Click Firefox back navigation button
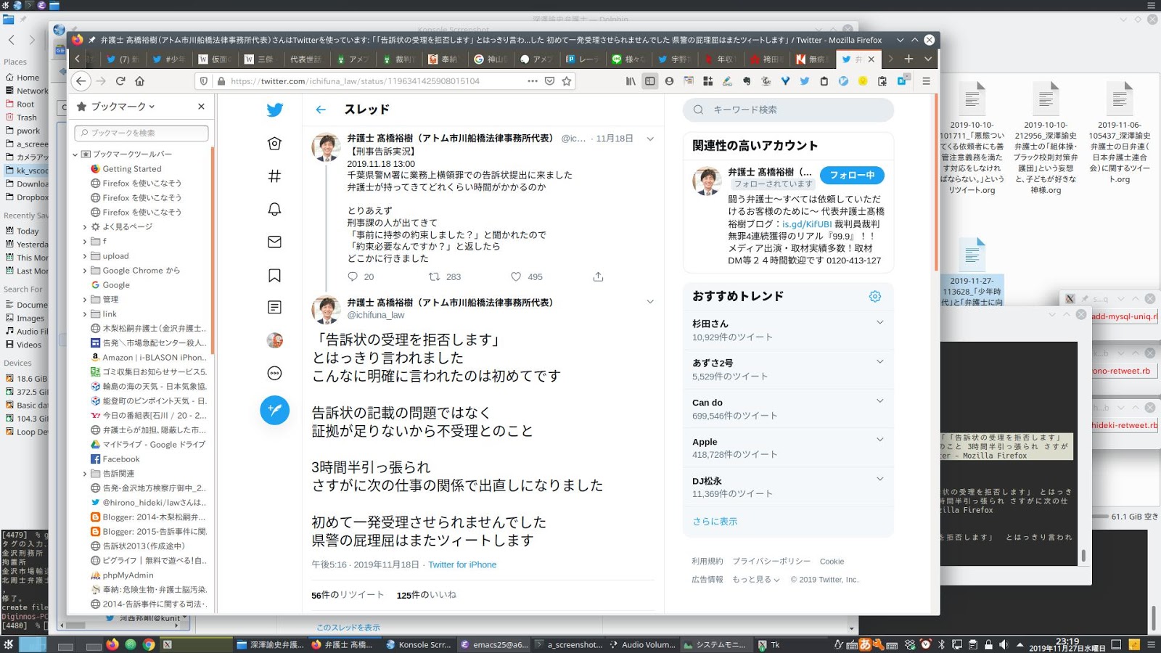The height and width of the screenshot is (653, 1161). click(x=81, y=81)
